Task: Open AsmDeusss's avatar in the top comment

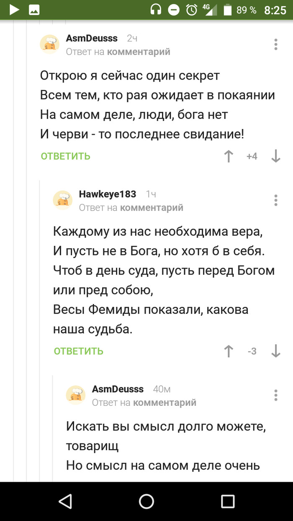Action: point(50,44)
